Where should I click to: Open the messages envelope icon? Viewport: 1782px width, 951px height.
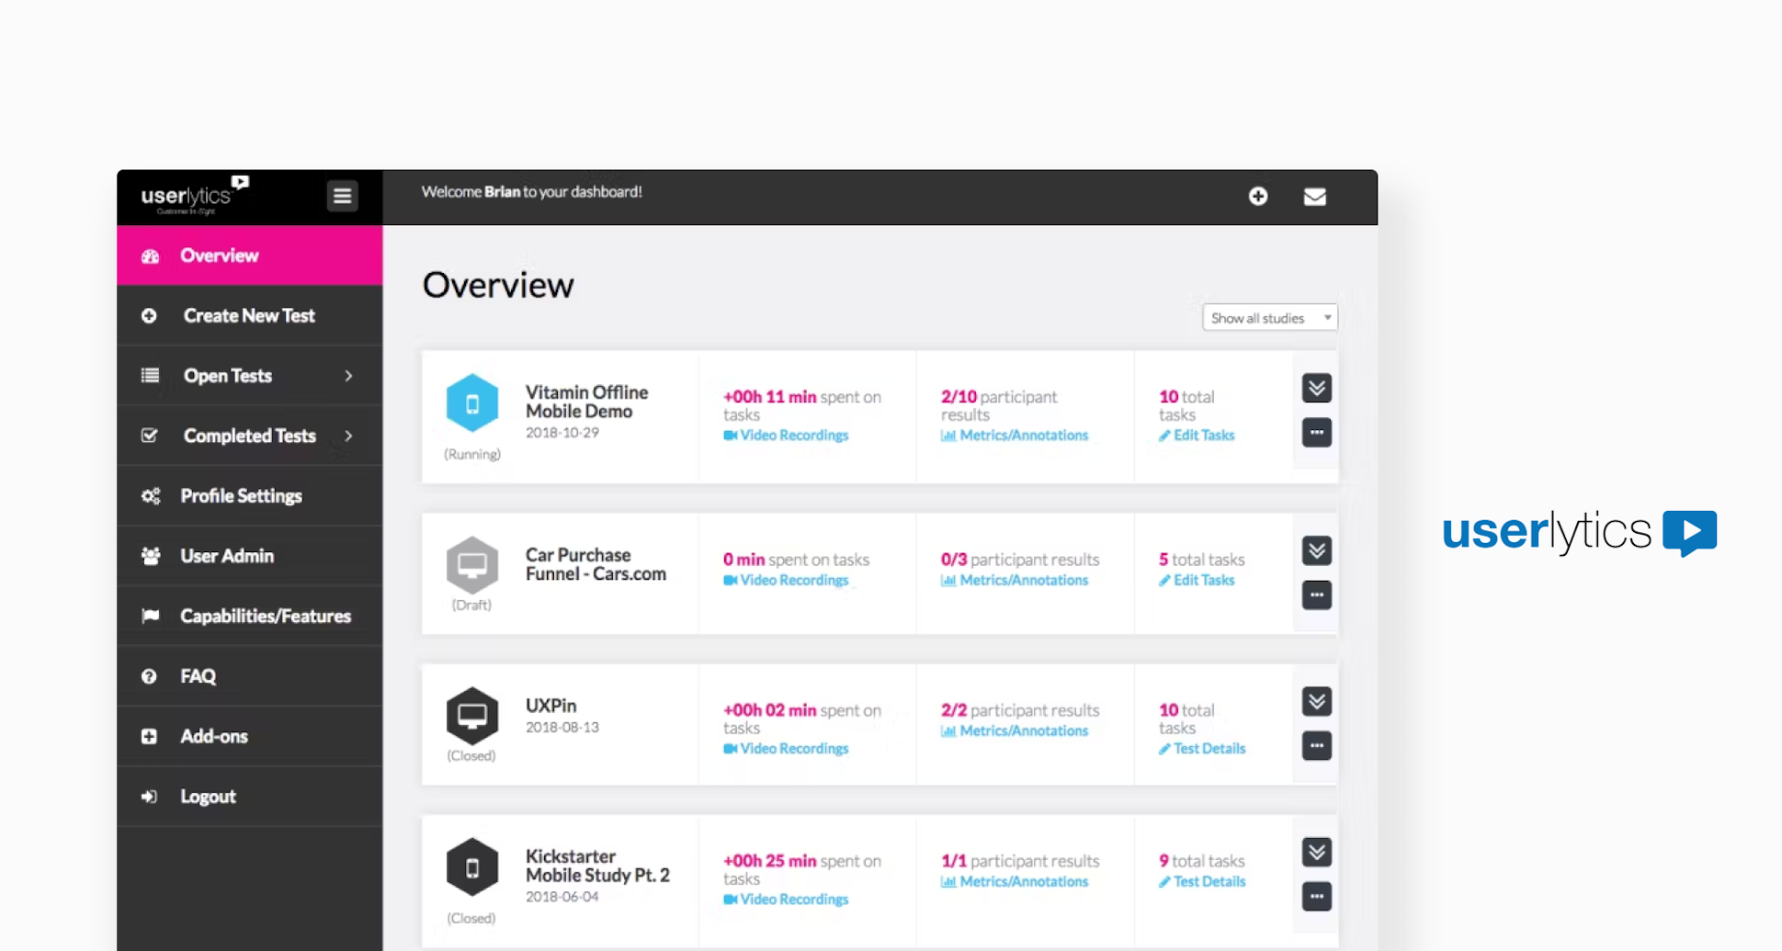click(x=1315, y=196)
